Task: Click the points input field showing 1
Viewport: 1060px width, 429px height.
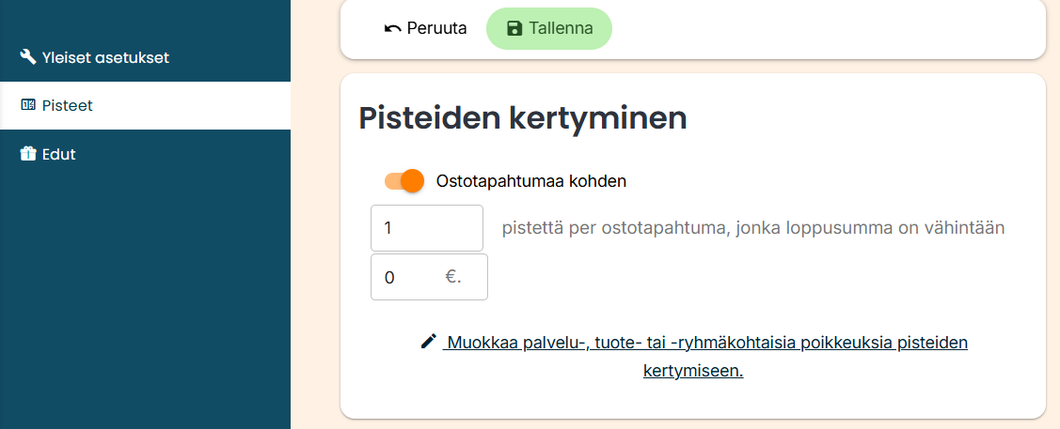Action: coord(427,228)
